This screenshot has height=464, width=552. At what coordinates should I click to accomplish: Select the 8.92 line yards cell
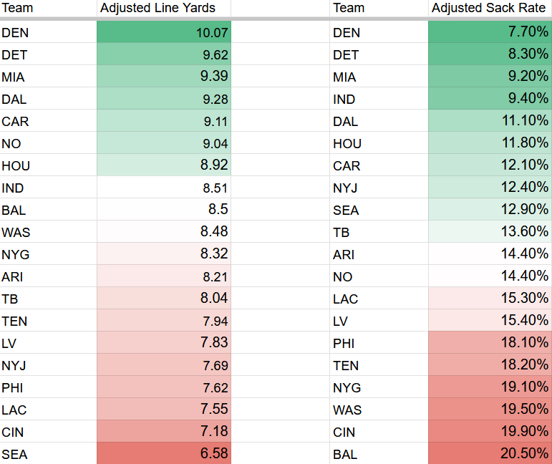pyautogui.click(x=163, y=165)
